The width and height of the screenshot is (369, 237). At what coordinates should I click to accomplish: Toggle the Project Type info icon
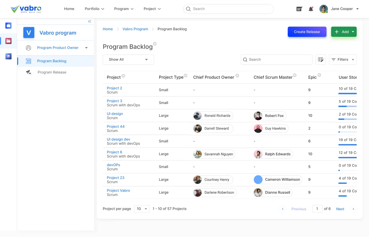(x=186, y=75)
